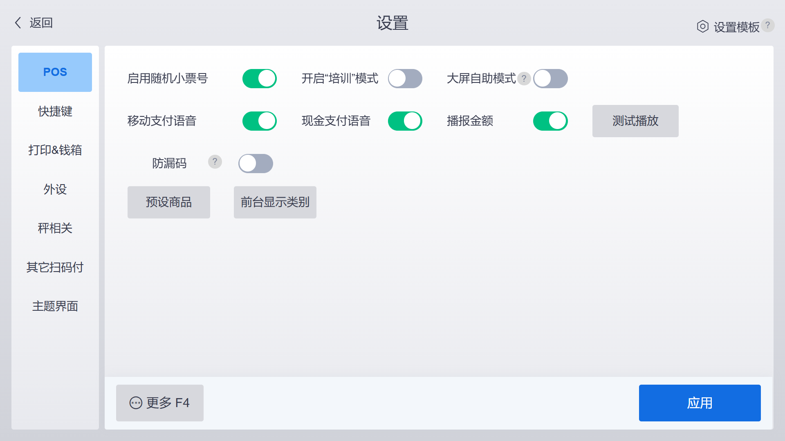The width and height of the screenshot is (785, 441).
Task: Disable 移动支付语音
Action: 259,121
